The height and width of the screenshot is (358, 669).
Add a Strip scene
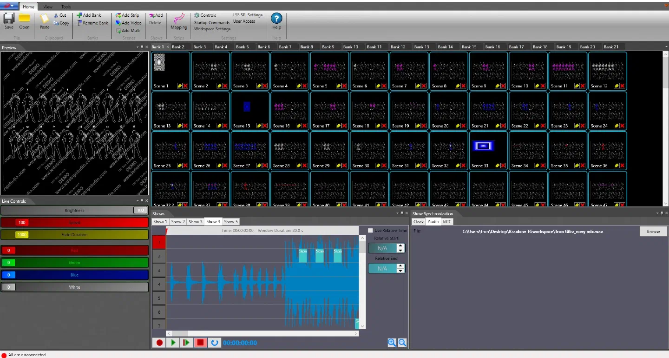(x=127, y=15)
